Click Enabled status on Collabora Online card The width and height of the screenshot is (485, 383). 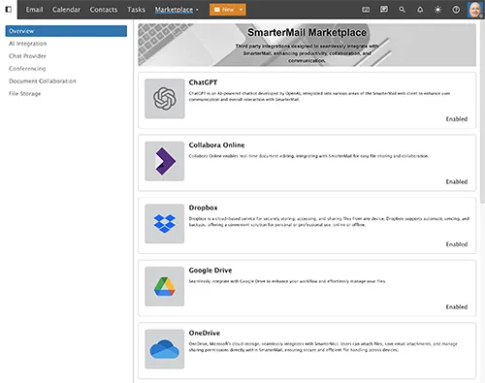point(457,181)
